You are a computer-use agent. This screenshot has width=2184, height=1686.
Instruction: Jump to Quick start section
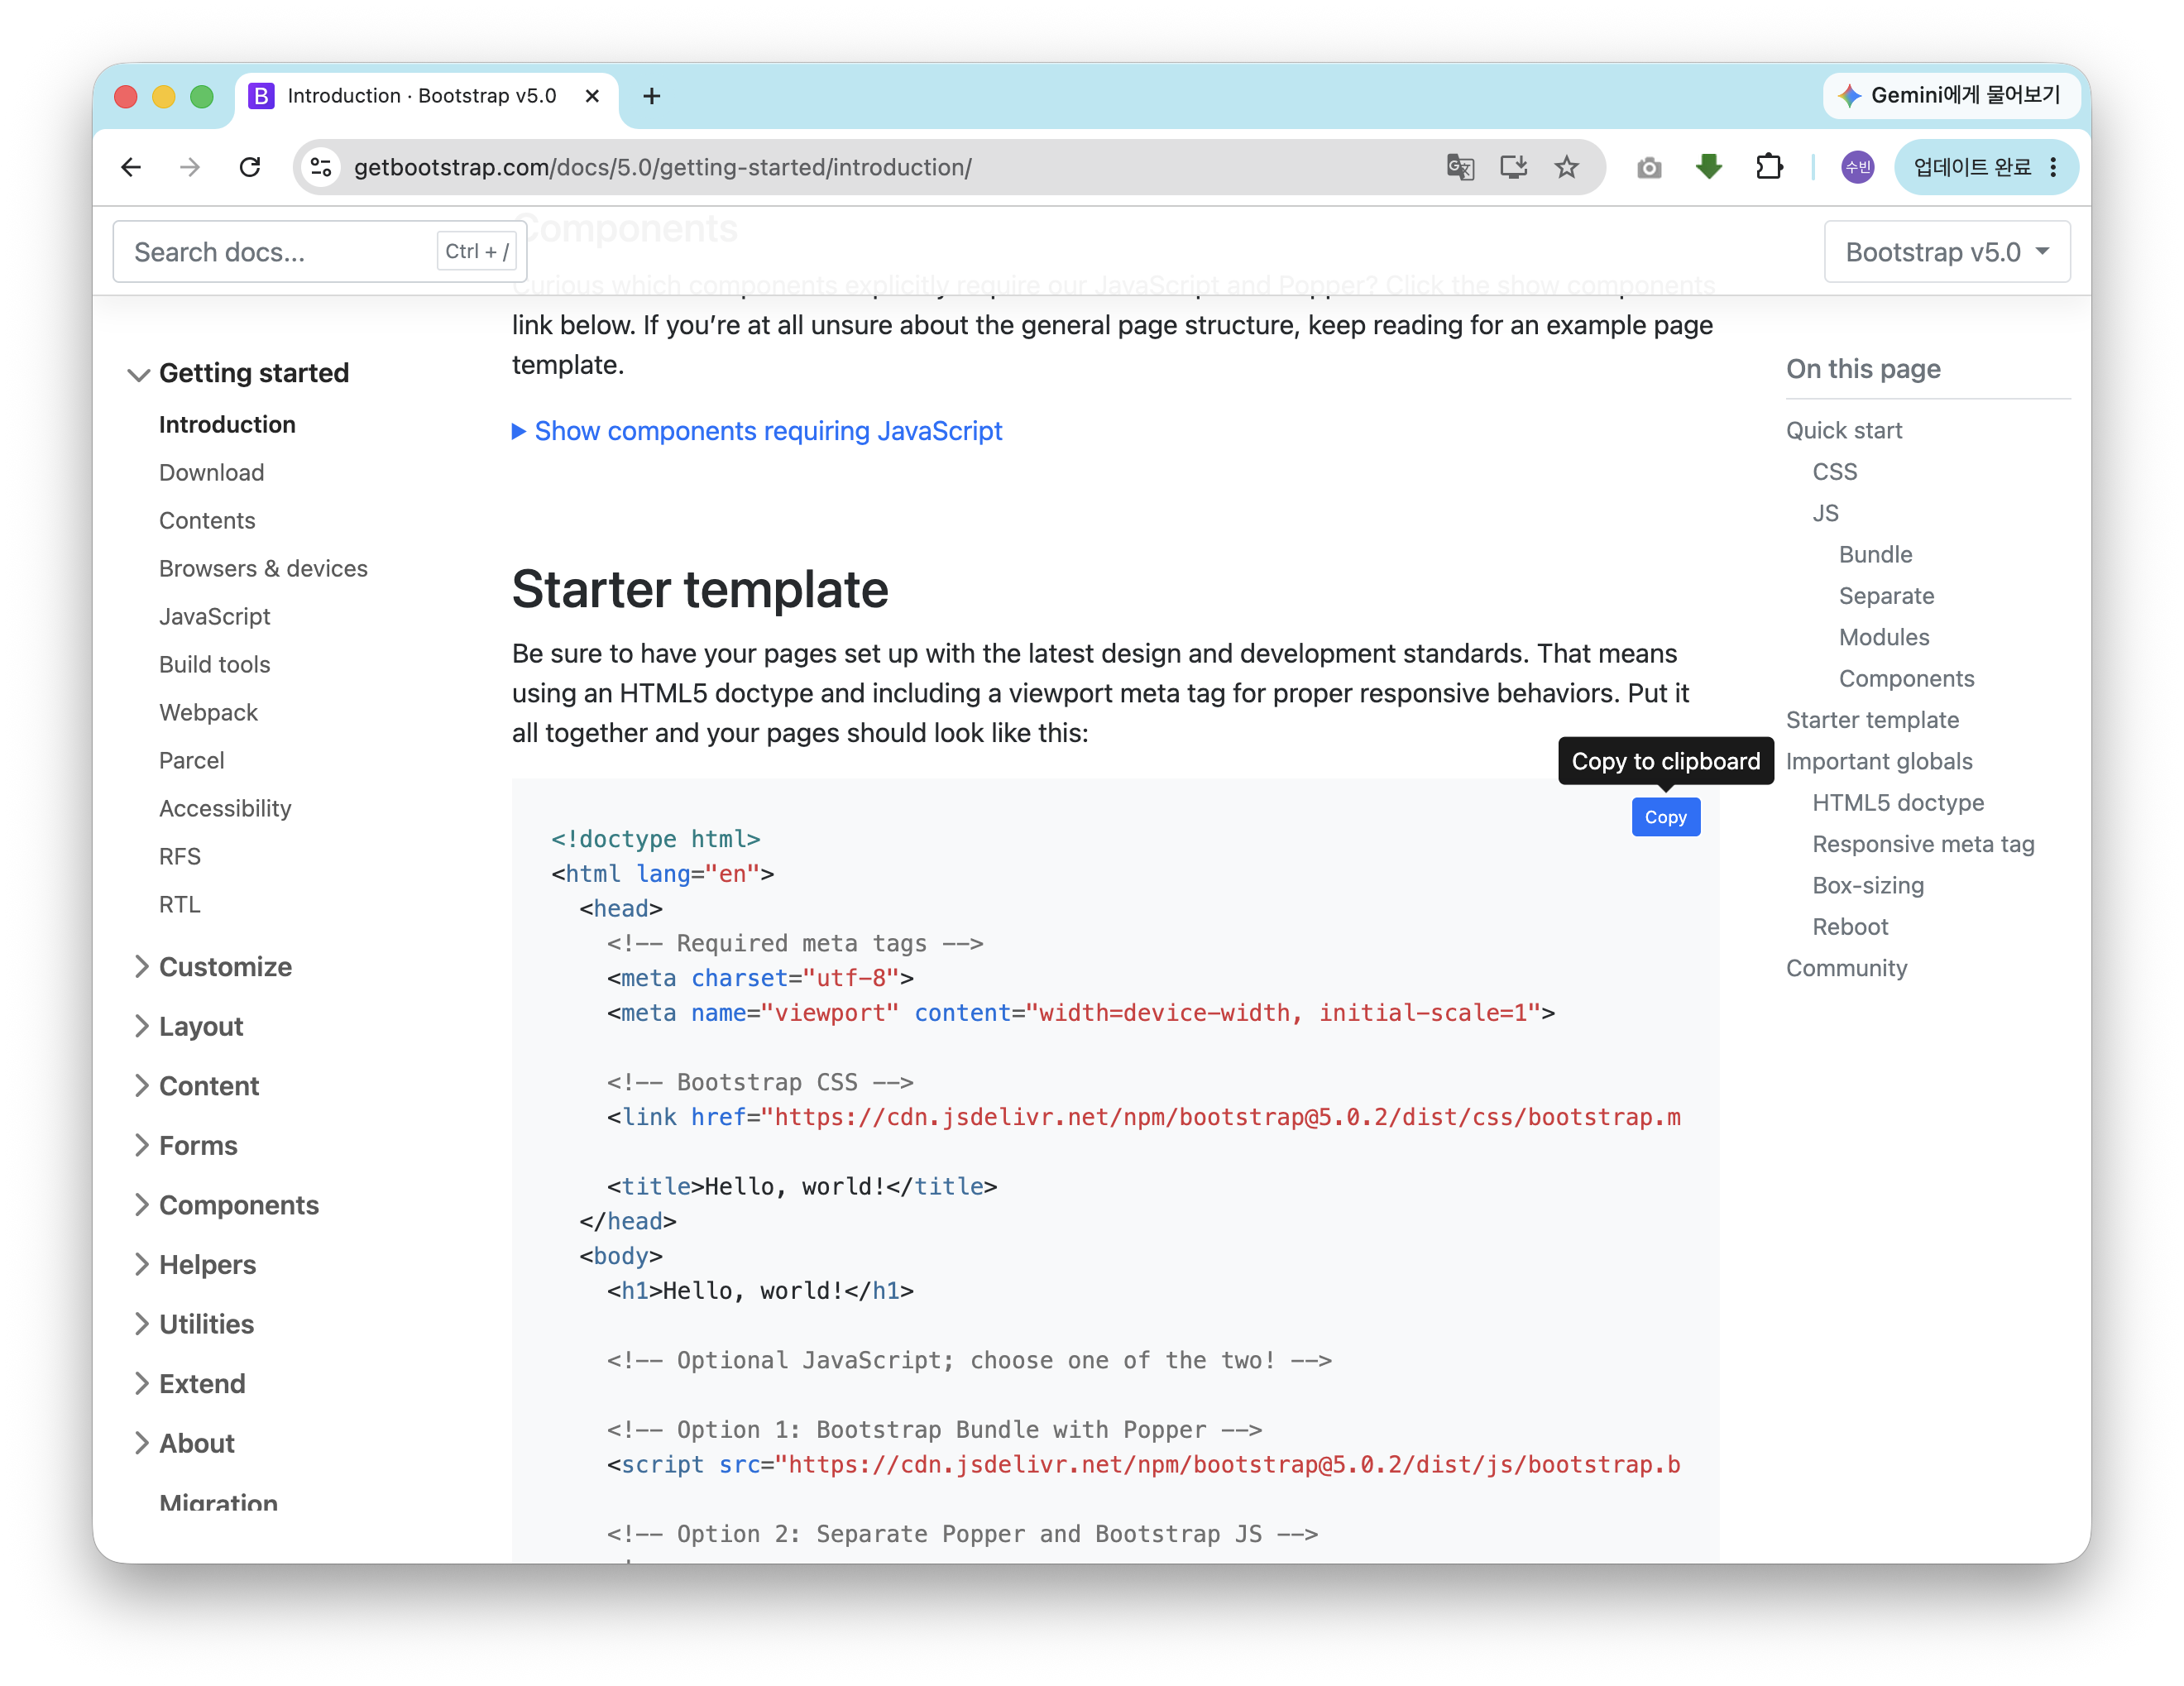click(x=1844, y=431)
